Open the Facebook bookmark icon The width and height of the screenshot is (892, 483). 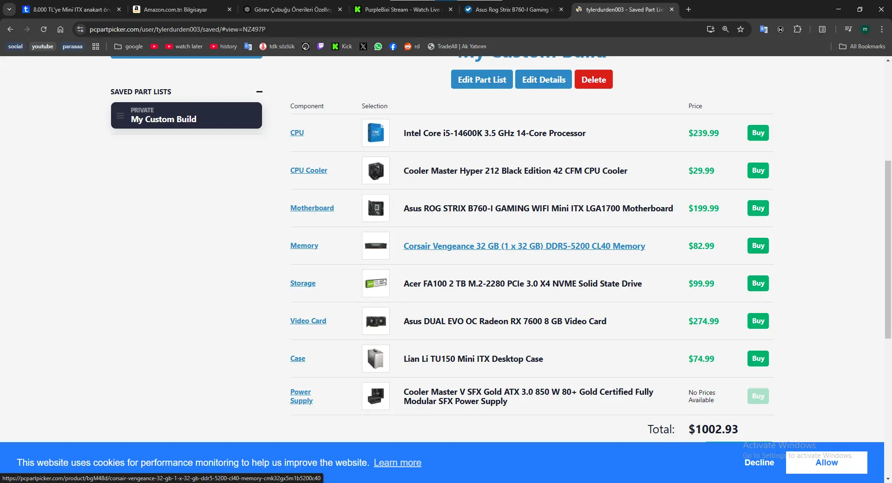393,46
